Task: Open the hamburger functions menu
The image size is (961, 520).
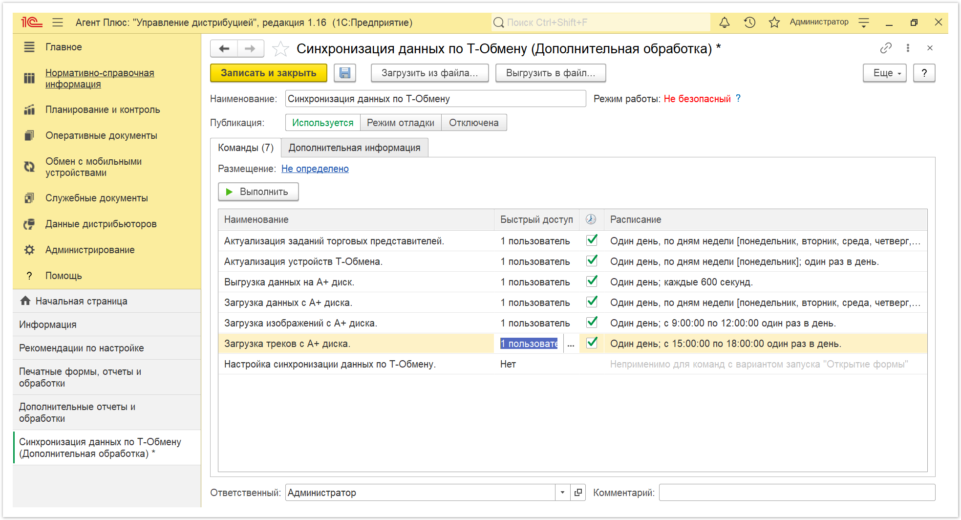Action: (x=58, y=22)
